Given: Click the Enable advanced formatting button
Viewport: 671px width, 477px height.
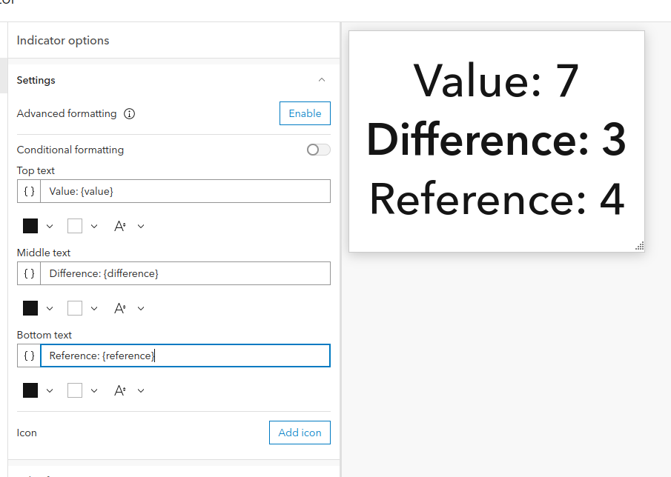Looking at the screenshot, I should pyautogui.click(x=305, y=113).
